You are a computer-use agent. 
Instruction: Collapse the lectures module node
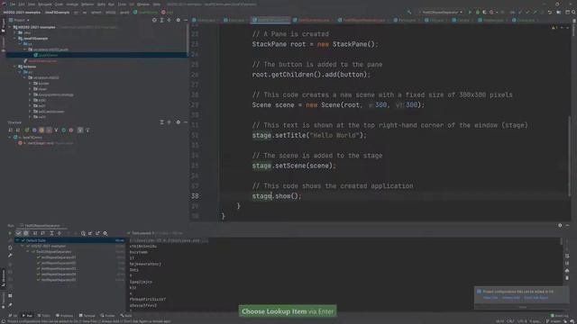click(15, 67)
